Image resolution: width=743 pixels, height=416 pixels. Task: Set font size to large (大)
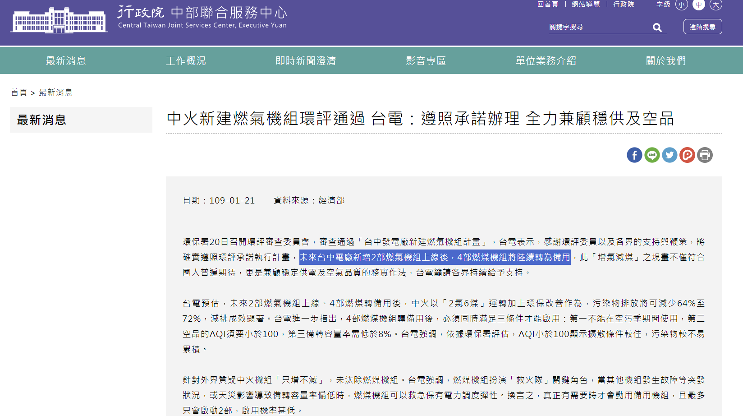715,5
